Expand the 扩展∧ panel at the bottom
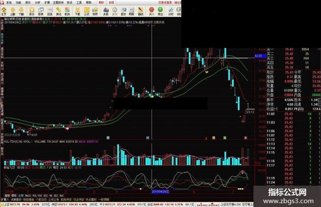The height and width of the screenshot is (207, 321). coord(5,200)
